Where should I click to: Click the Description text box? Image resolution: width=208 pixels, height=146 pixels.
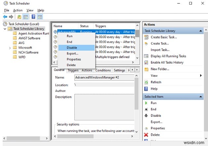pyautogui.click(x=104, y=107)
